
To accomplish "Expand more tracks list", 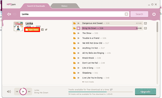I will point(88,82).
